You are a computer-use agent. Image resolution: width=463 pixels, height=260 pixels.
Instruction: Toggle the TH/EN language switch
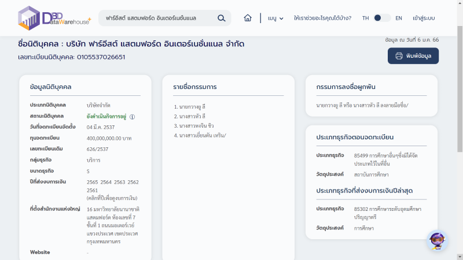point(382,18)
